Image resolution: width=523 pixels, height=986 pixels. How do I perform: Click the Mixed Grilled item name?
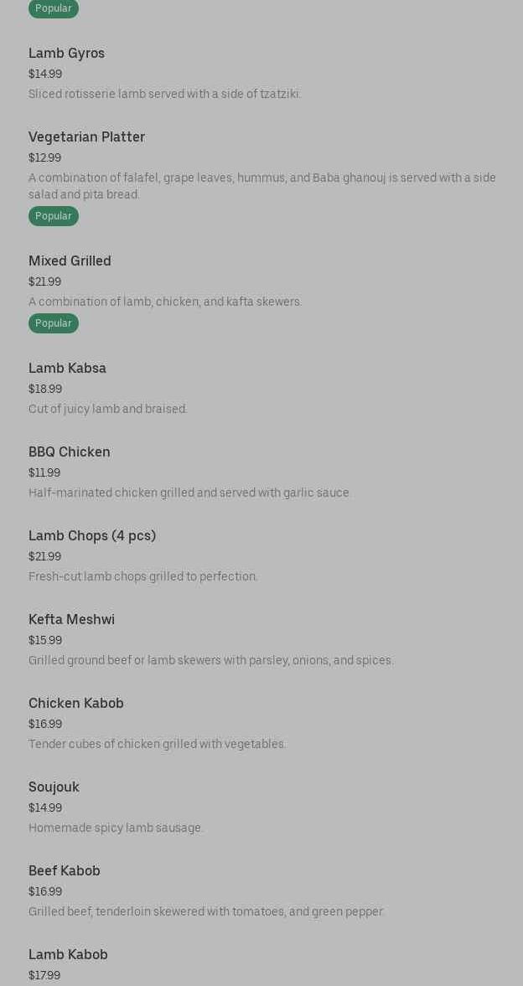tap(70, 261)
